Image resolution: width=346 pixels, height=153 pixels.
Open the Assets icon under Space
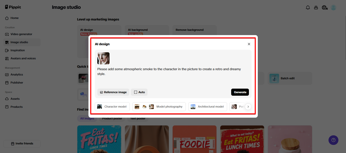[x=6, y=99]
